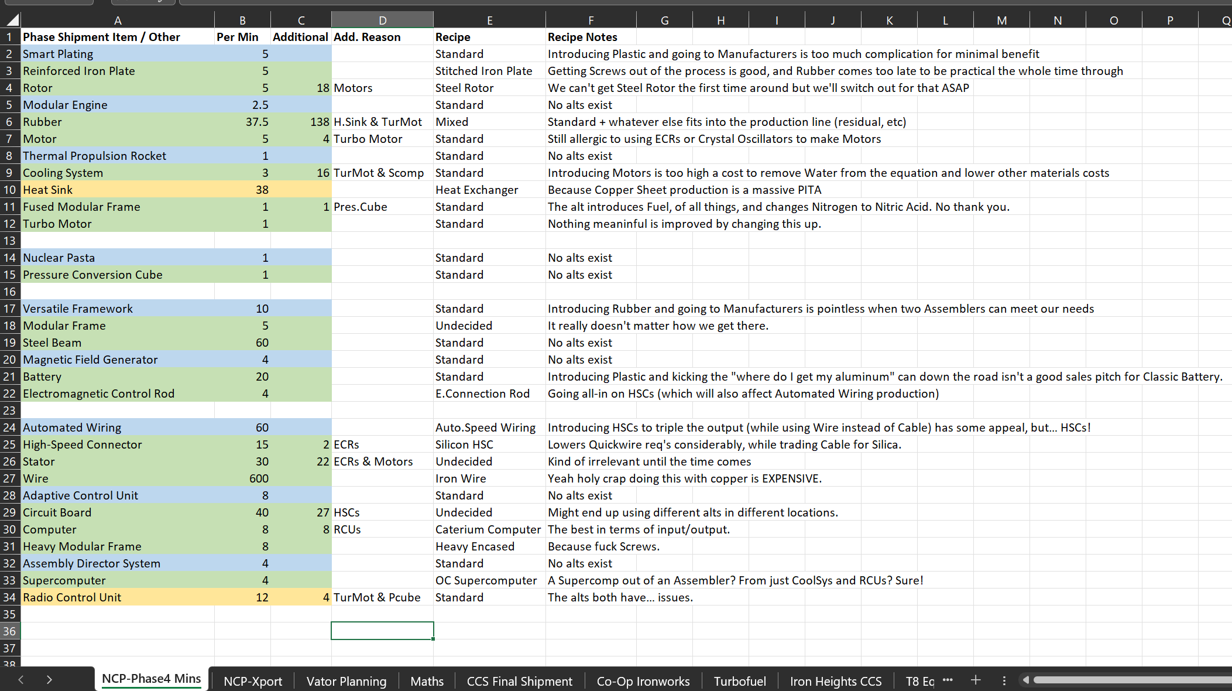Click the 'Heavy Encased' recipe cell
Viewport: 1232px width, 691px height.
pos(489,546)
